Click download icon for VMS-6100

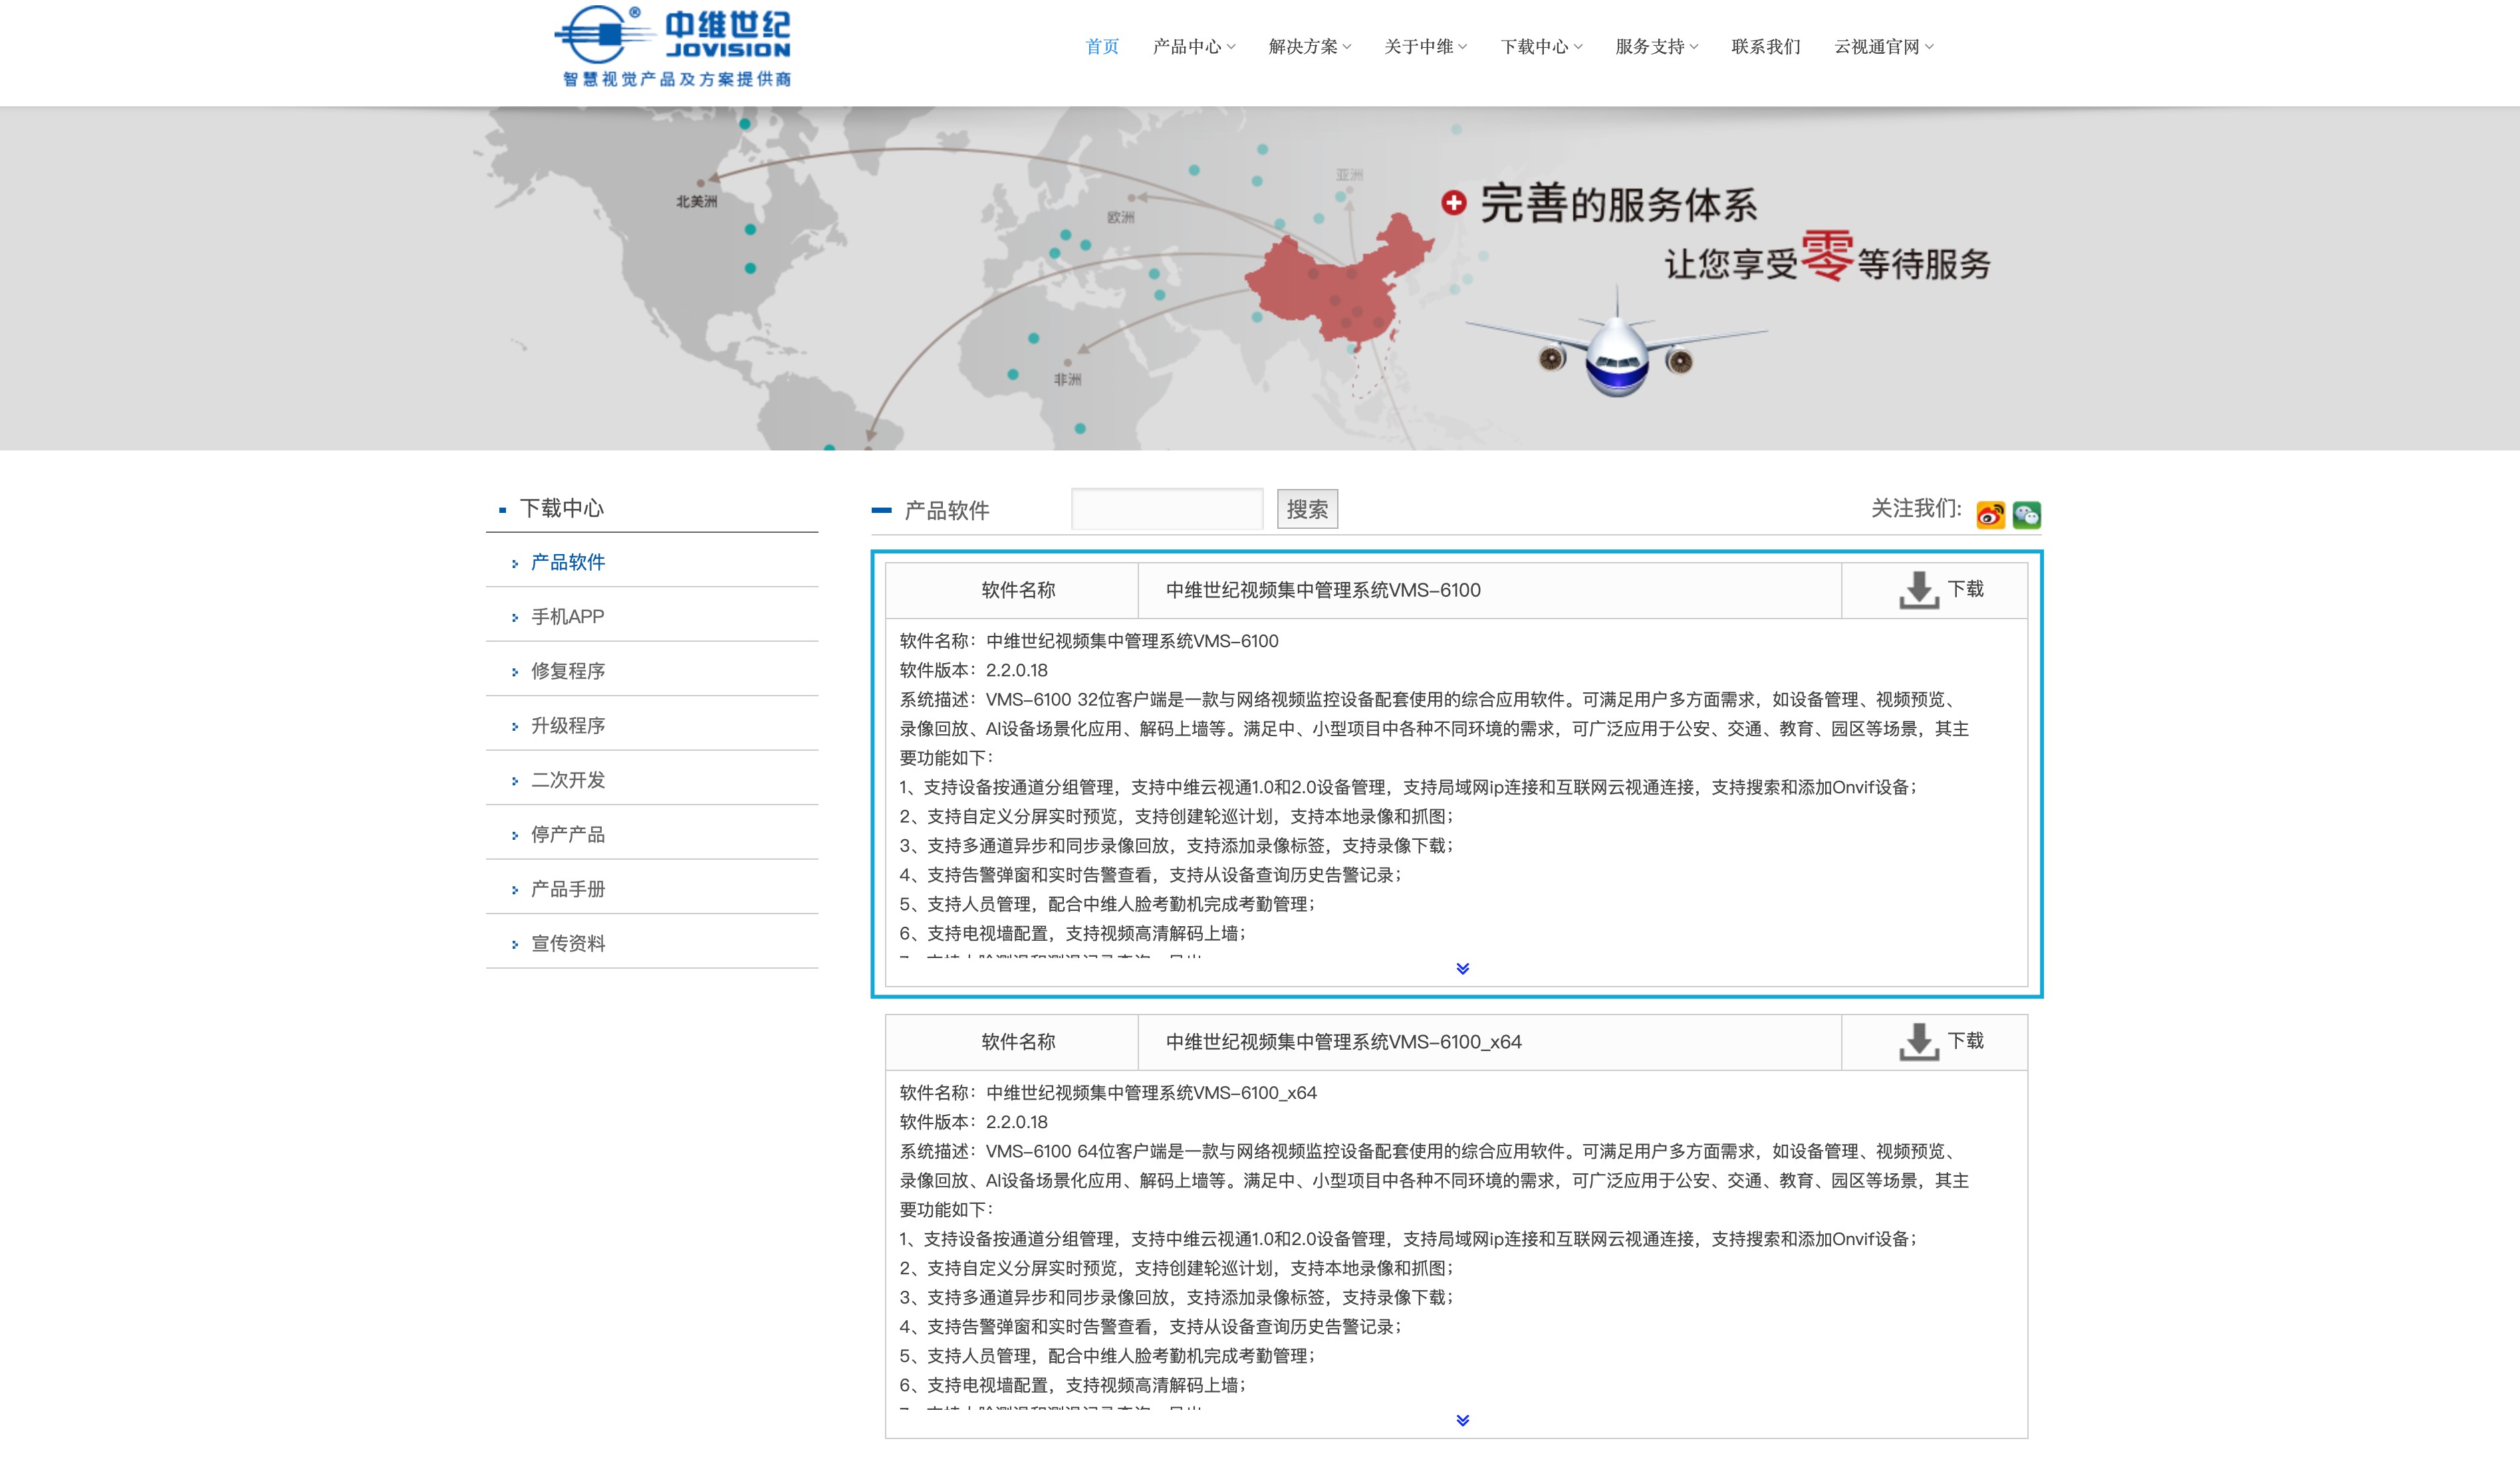(x=1918, y=589)
